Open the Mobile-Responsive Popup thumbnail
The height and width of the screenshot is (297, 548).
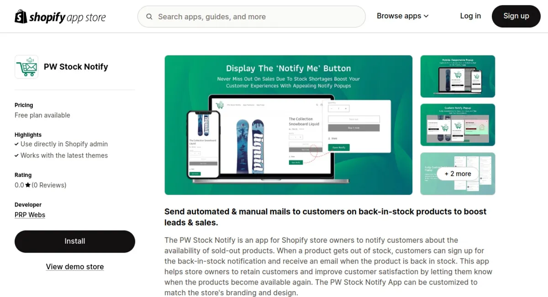coord(457,76)
